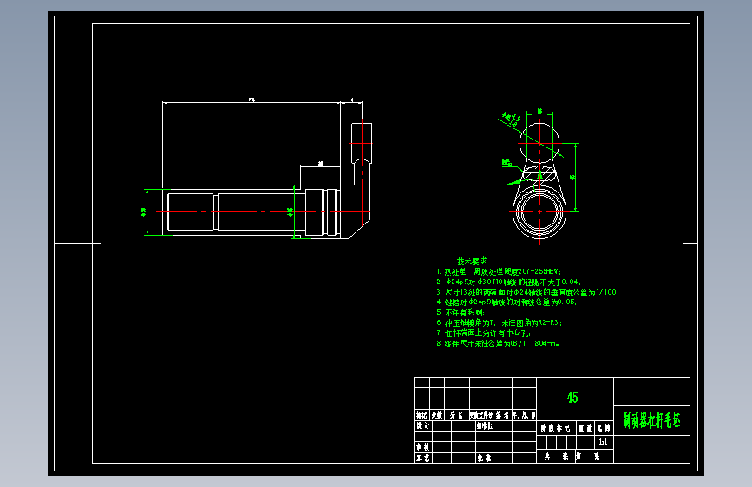Select the 标记 header cell in revision table
Image resolution: width=752 pixels, height=487 pixels.
click(x=422, y=415)
